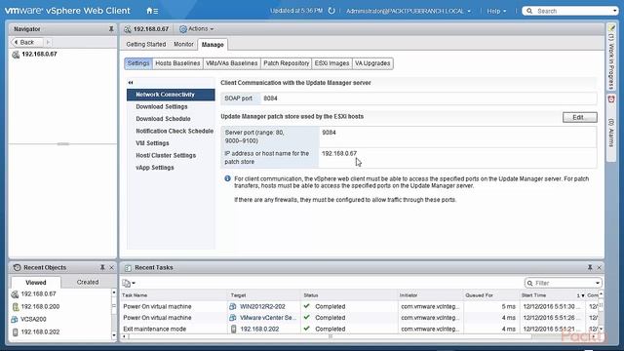Pin the Recent Tasks panel

[x=590, y=267]
